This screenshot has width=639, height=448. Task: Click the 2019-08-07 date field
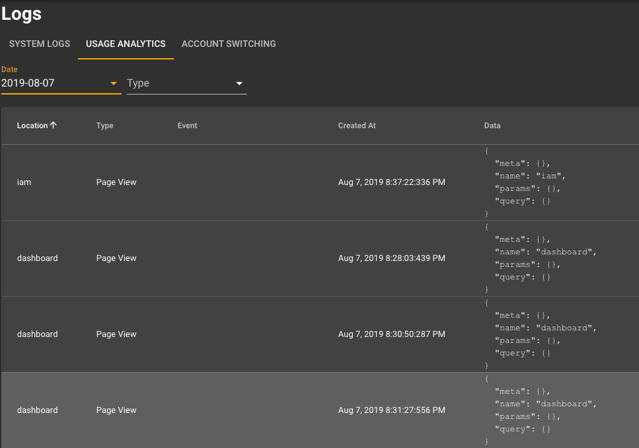point(61,83)
